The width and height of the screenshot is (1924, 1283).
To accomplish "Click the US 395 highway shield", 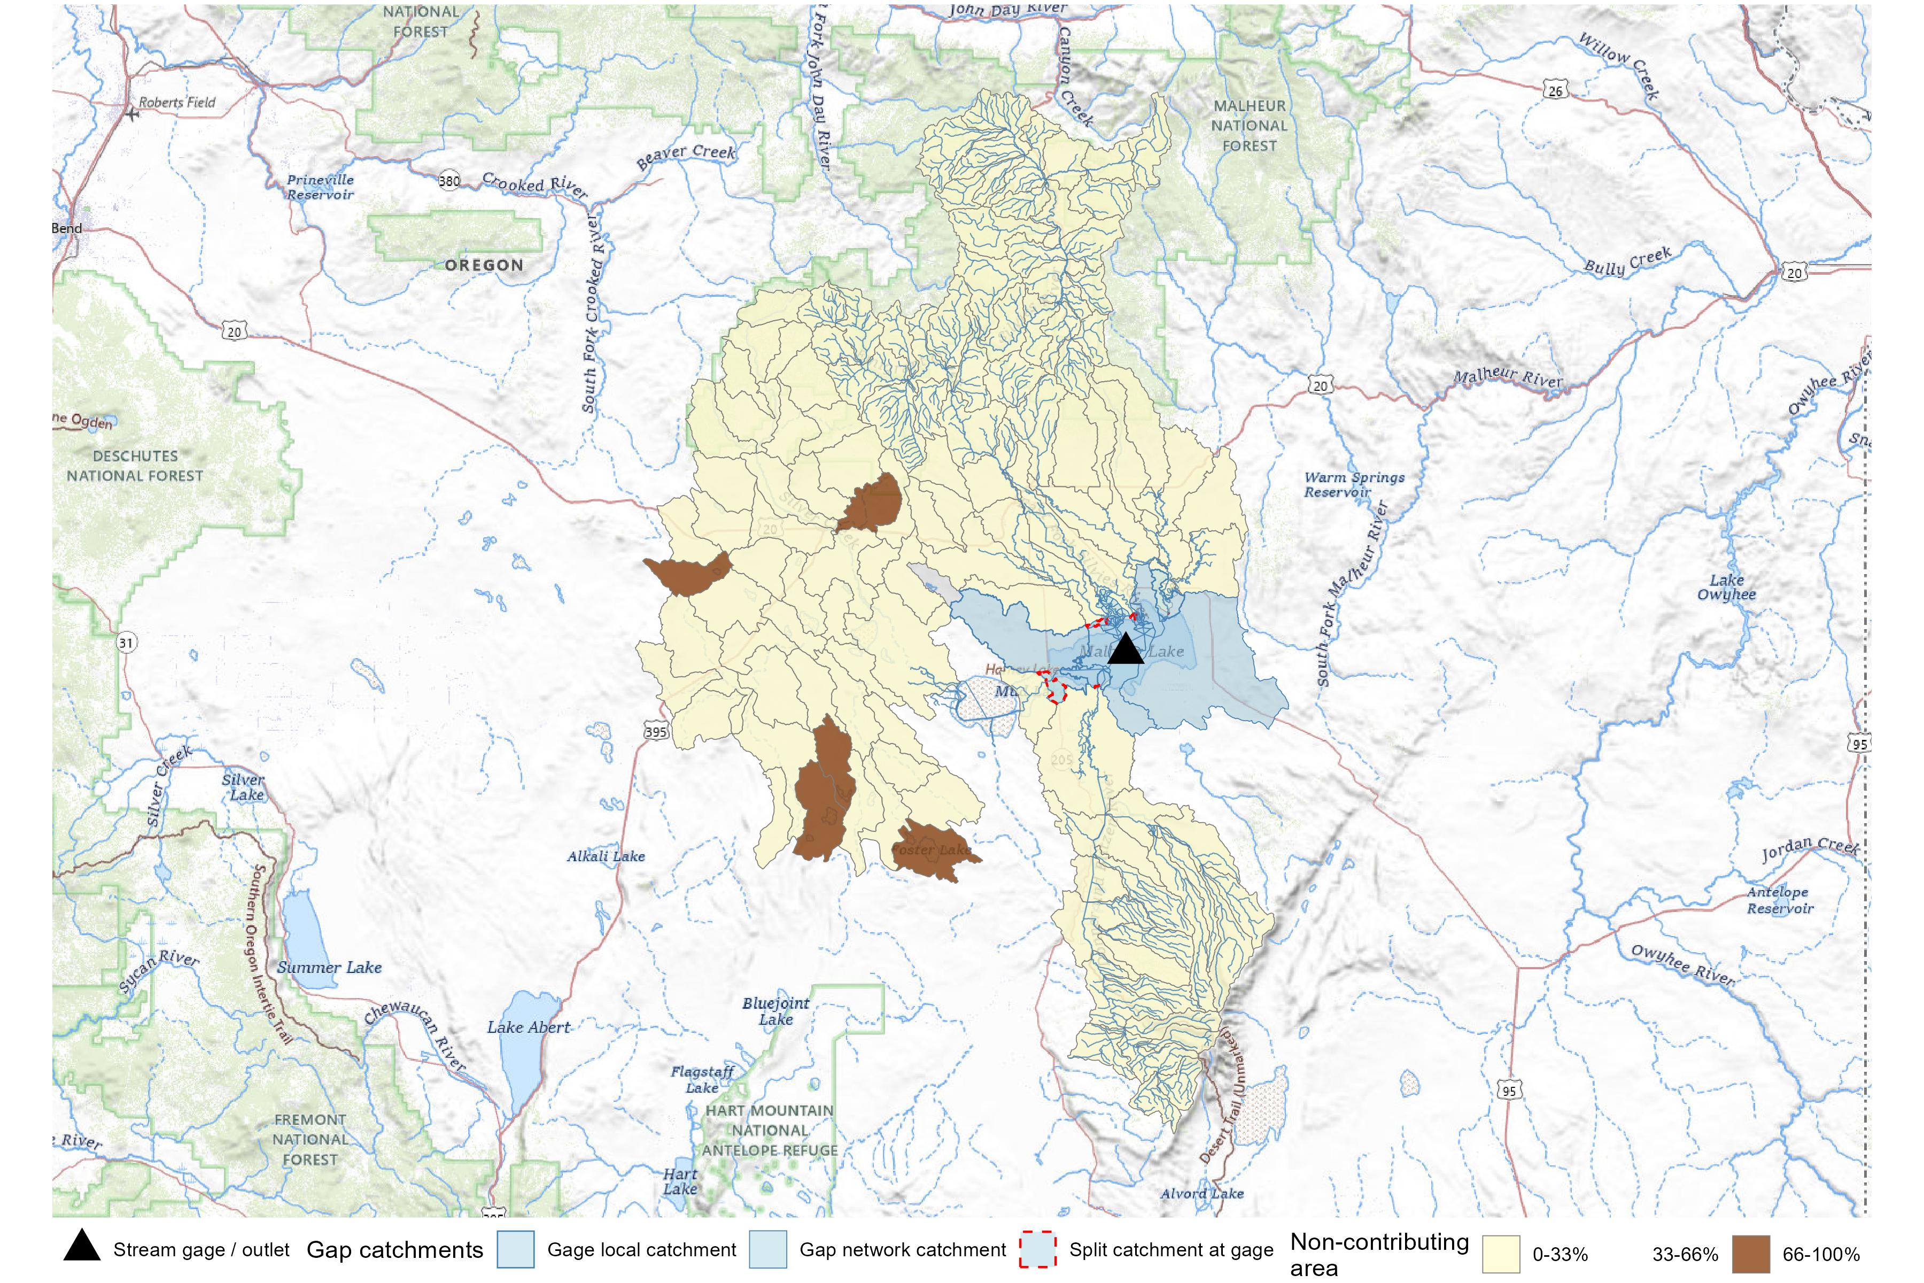I will point(655,731).
